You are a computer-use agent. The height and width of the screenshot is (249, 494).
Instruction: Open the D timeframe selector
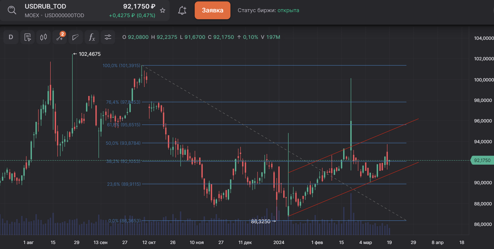(11, 37)
